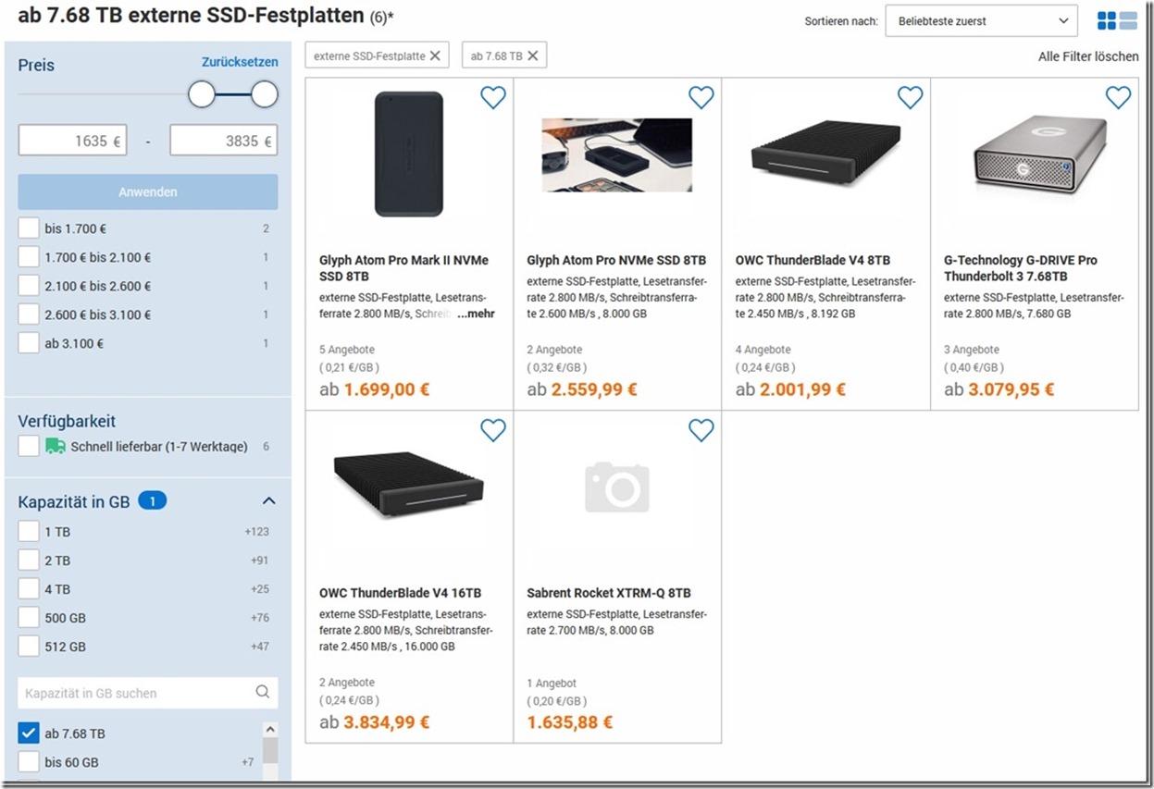Click the minimum price field showing 1635
This screenshot has height=789, width=1154.
[x=72, y=141]
